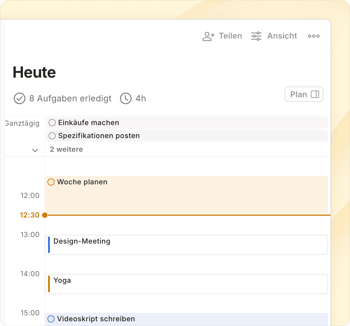Open the three-dot more options menu

point(314,36)
